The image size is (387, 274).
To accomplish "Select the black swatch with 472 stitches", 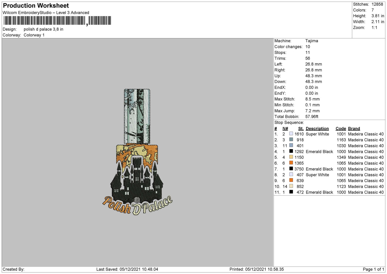I will coord(291,192).
